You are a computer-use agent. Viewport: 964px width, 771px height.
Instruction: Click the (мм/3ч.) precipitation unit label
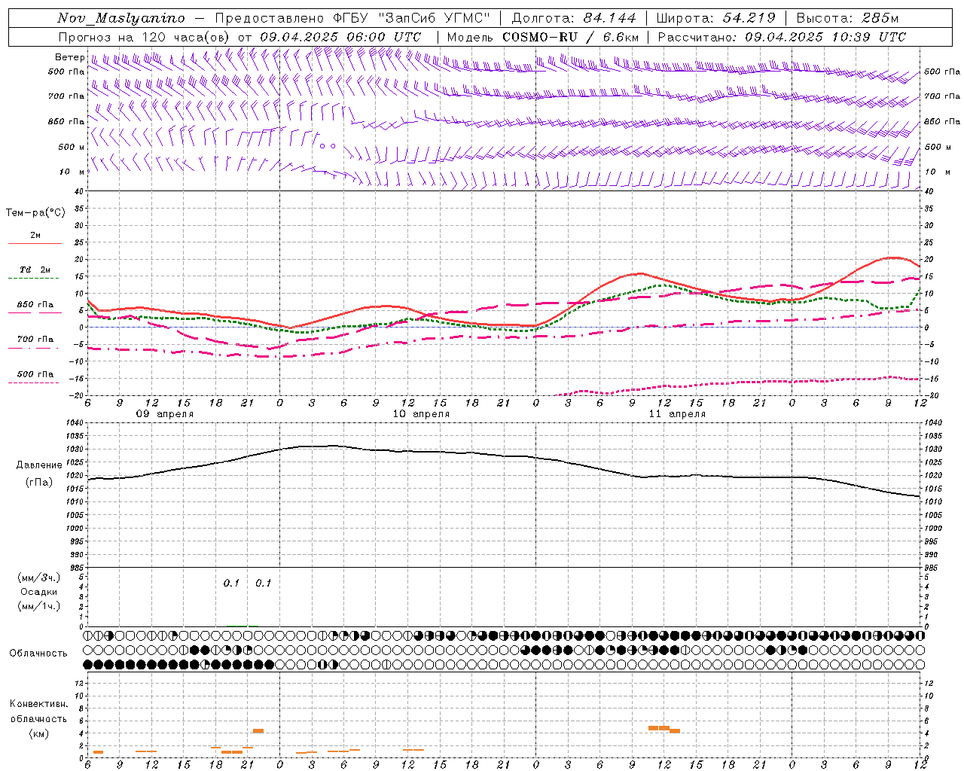click(x=39, y=577)
